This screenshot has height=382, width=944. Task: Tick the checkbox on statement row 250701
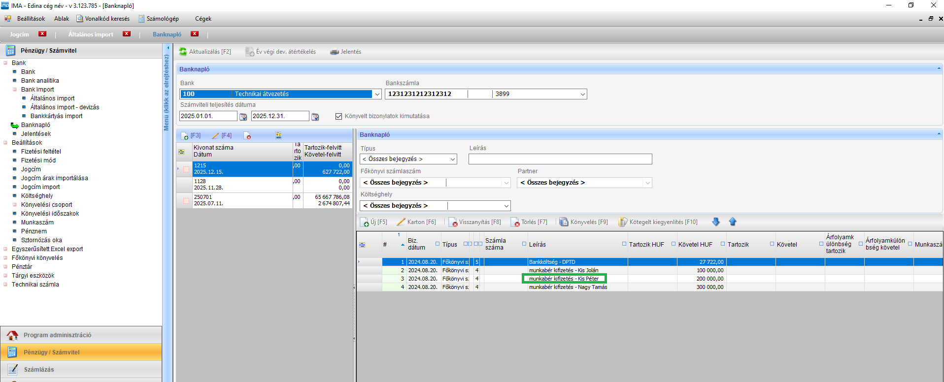tap(186, 200)
